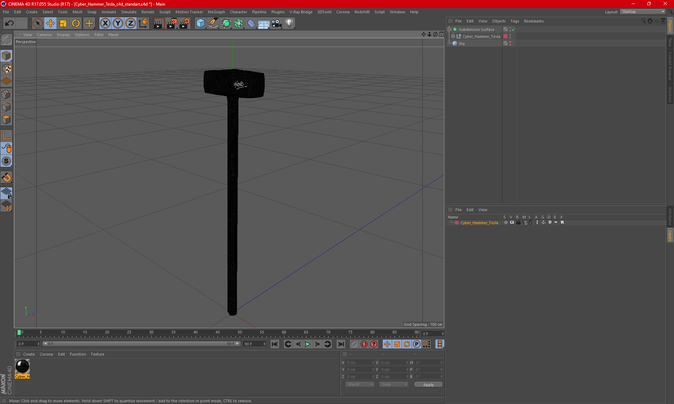Click Record Active Objects button
674x404 pixels.
coord(354,344)
